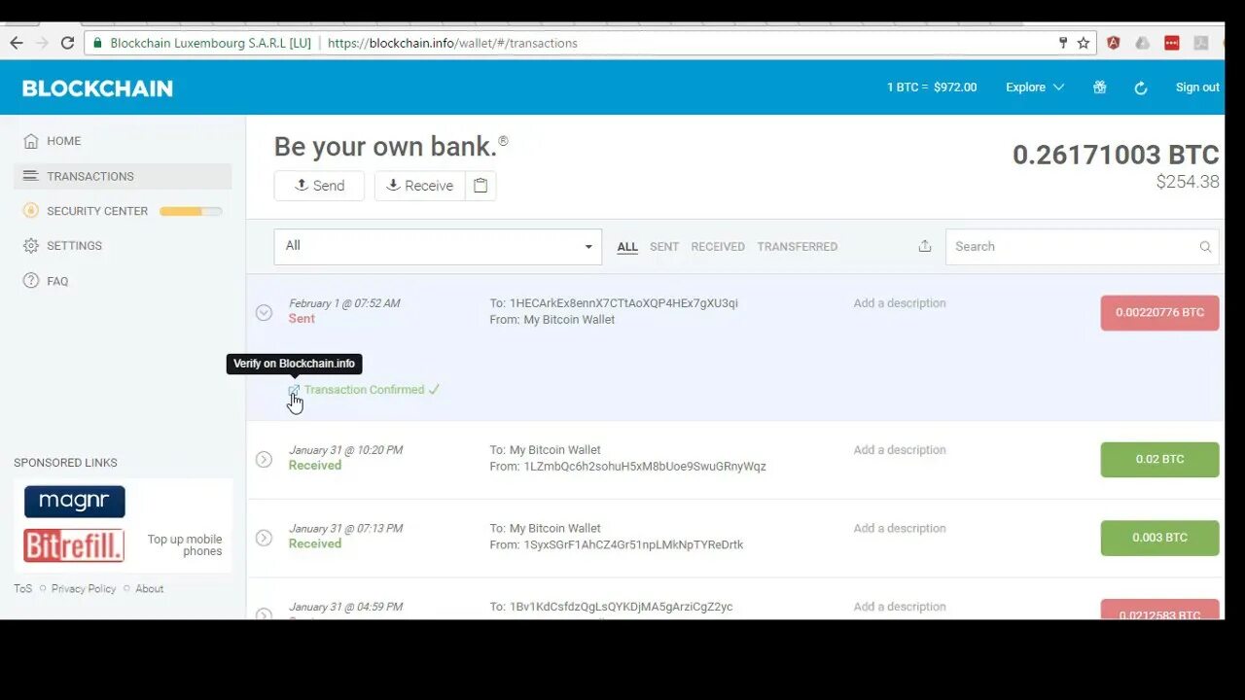This screenshot has height=700, width=1245.
Task: Open the magnr sponsored logo
Action: click(75, 502)
